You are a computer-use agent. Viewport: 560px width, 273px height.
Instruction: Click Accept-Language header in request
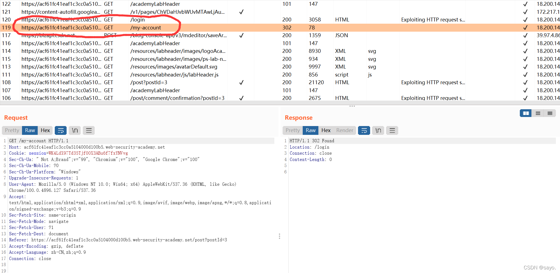coord(47,252)
